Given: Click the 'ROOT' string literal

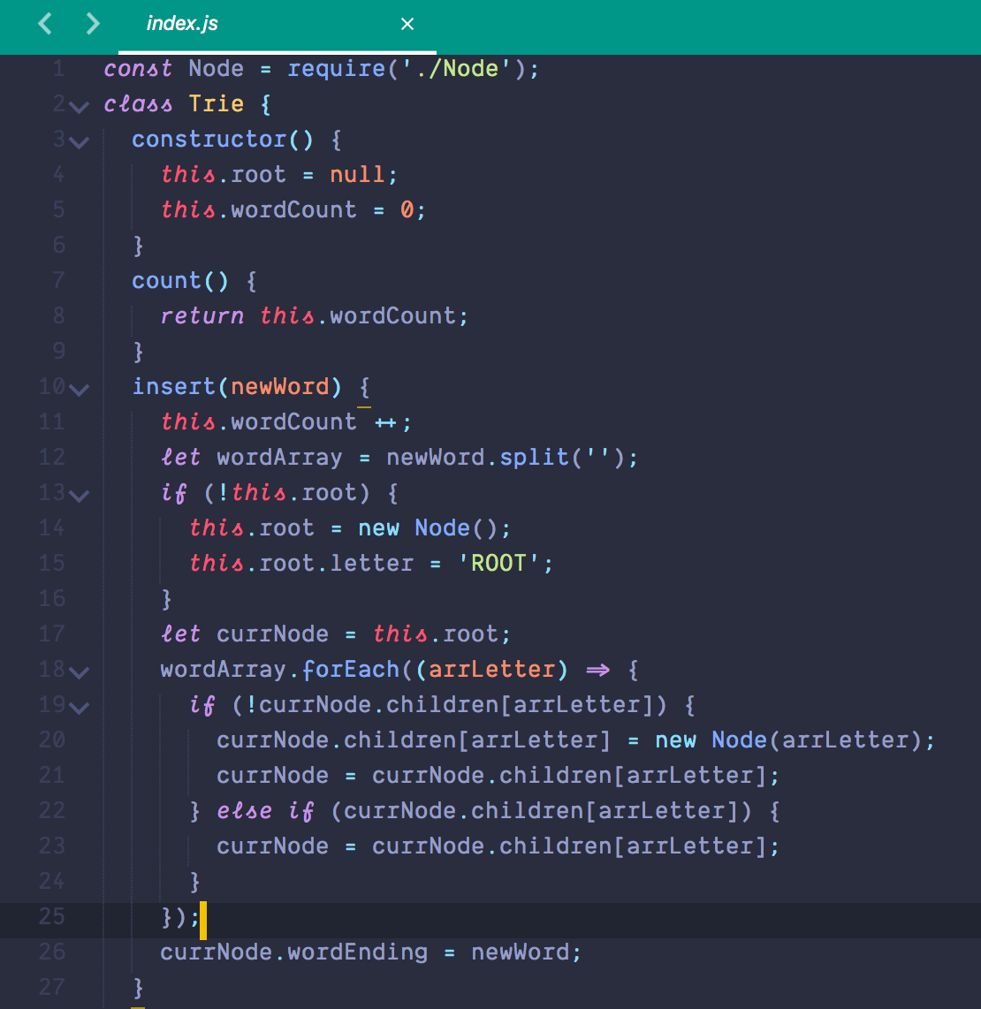Looking at the screenshot, I should 498,564.
